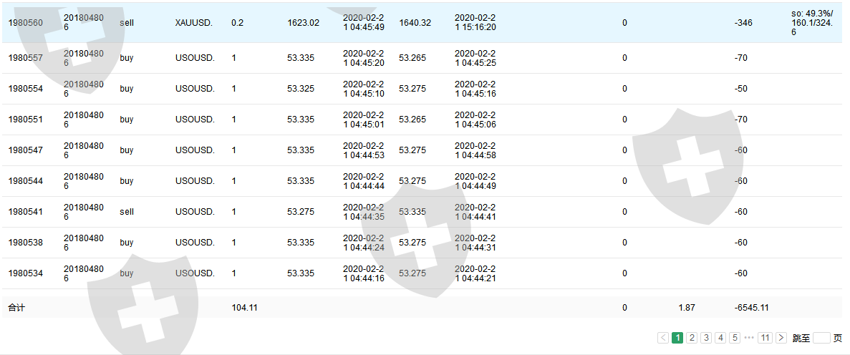This screenshot has height=355, width=850.
Task: Click order number 1980534
Action: (x=26, y=273)
